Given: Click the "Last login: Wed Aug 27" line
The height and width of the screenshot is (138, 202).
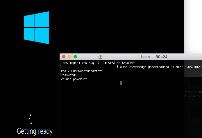Looking at the screenshot, I should [97, 63].
